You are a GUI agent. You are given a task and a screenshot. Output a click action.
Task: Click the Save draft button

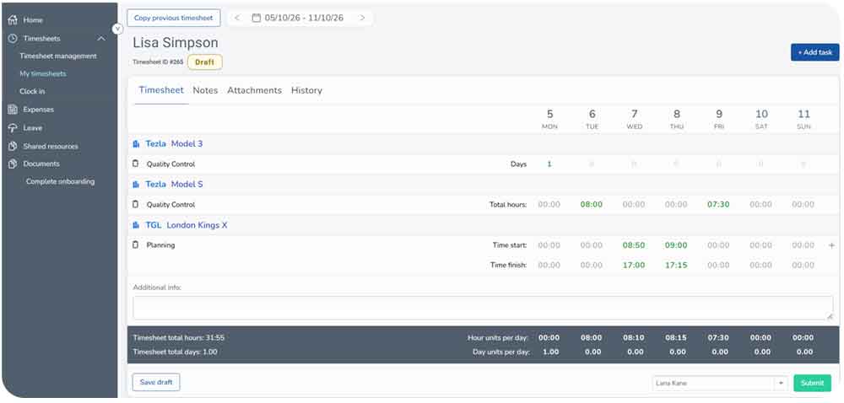(156, 382)
